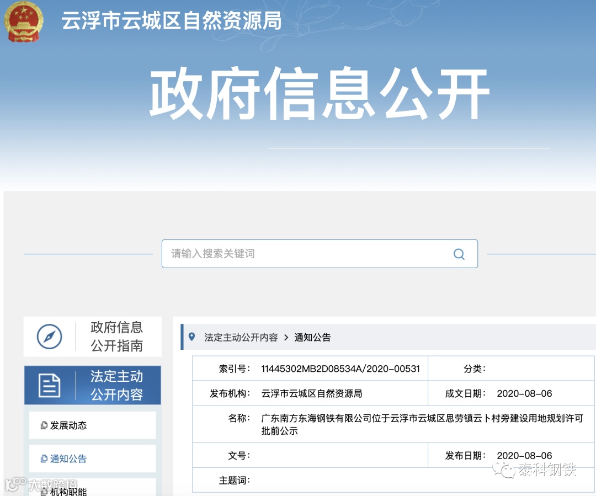Screen dimensions: 596x496
Task: Click the icon beside sidebar 通知公告
Action: click(44, 458)
